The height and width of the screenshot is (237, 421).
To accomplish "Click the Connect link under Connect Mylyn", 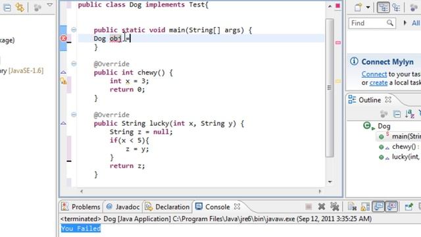I will point(374,74).
